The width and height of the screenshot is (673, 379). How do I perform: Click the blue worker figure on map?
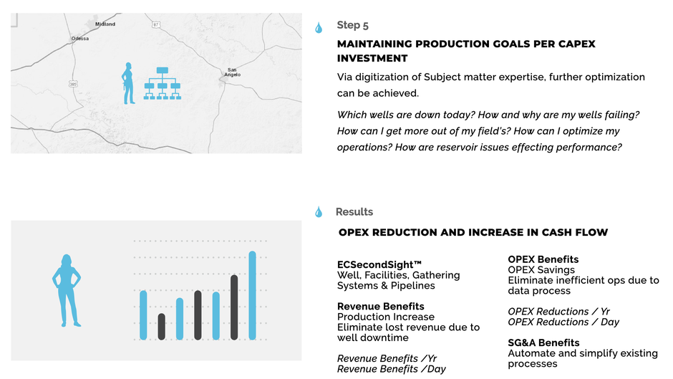coord(128,83)
